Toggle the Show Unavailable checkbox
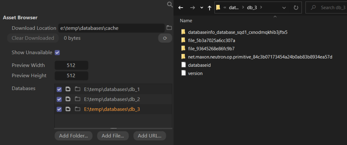The image size is (347, 145). 57,53
